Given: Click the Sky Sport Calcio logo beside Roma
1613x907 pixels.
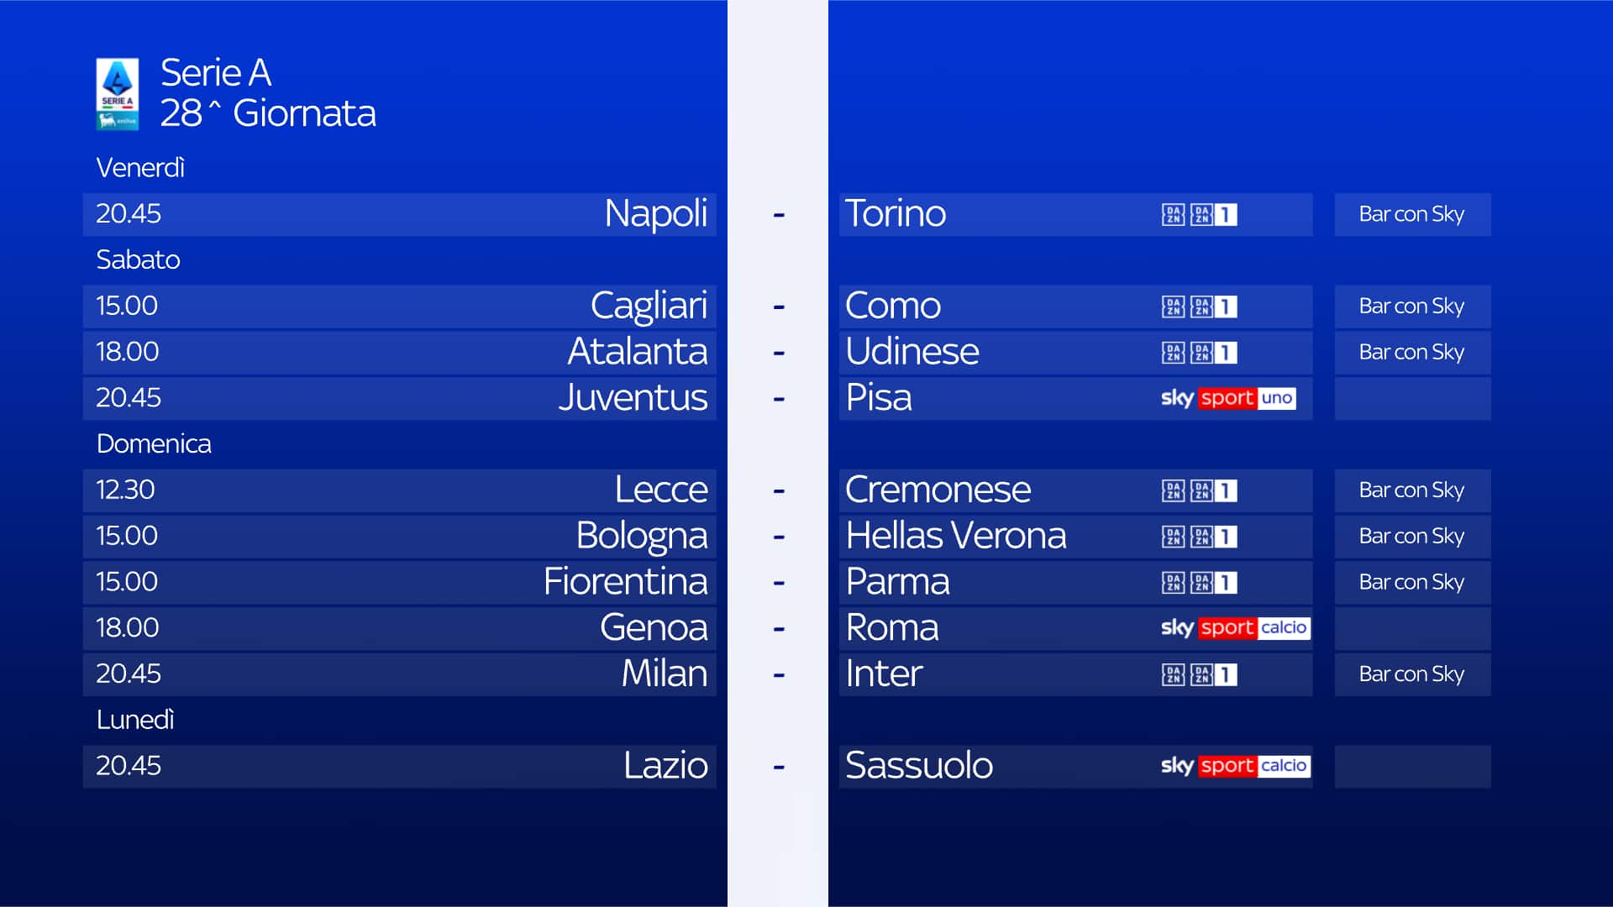Looking at the screenshot, I should click(x=1234, y=628).
